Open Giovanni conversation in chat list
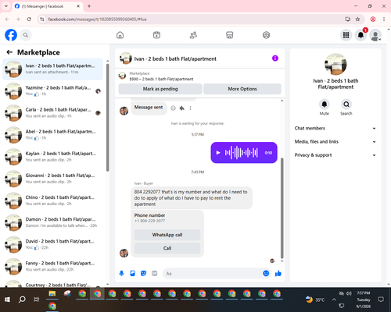391x312 pixels. [52, 179]
